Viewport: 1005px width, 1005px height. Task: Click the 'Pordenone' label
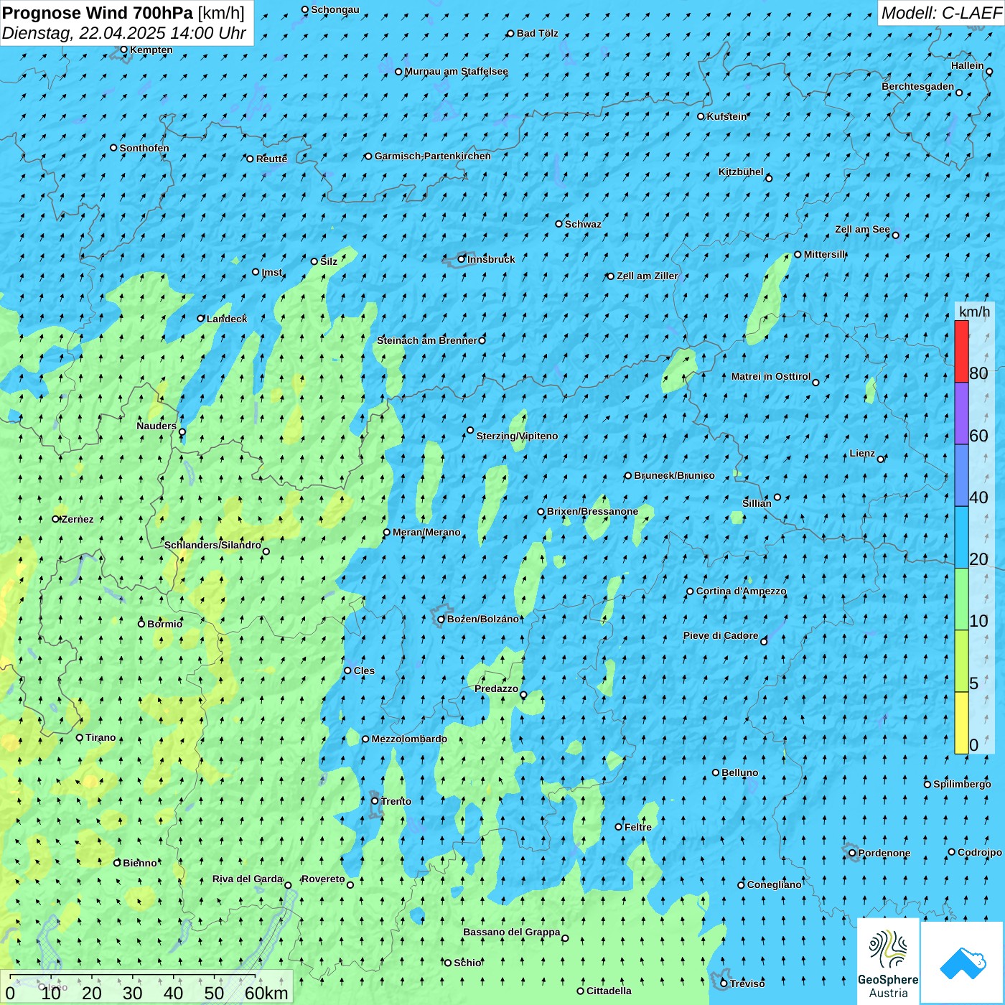(884, 853)
